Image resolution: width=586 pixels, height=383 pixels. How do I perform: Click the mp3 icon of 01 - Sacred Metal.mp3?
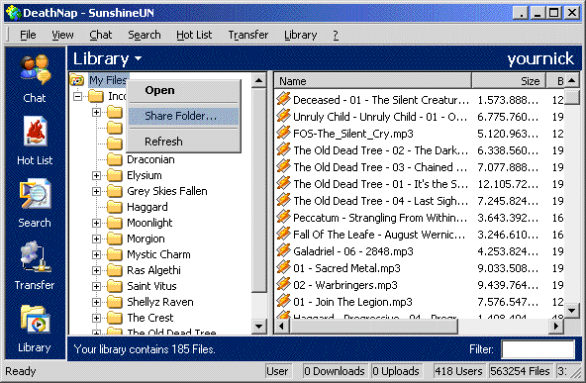284,267
